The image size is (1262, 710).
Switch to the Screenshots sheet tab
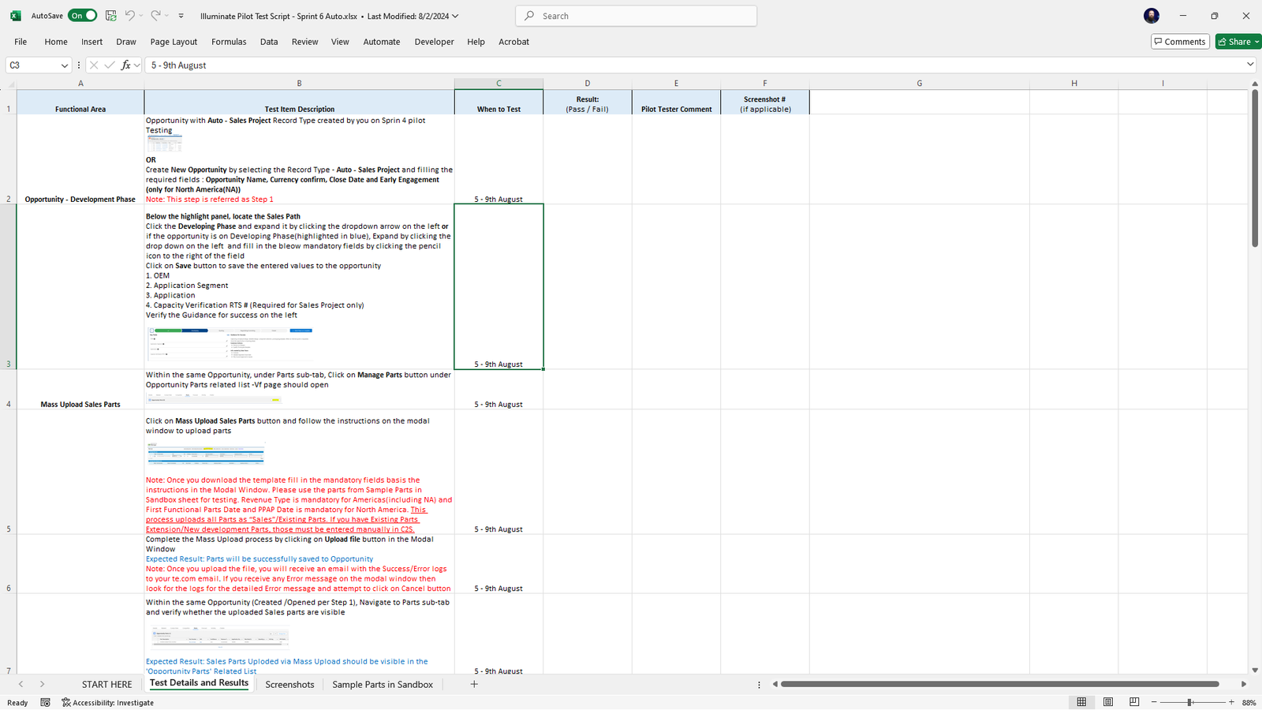[x=289, y=684]
